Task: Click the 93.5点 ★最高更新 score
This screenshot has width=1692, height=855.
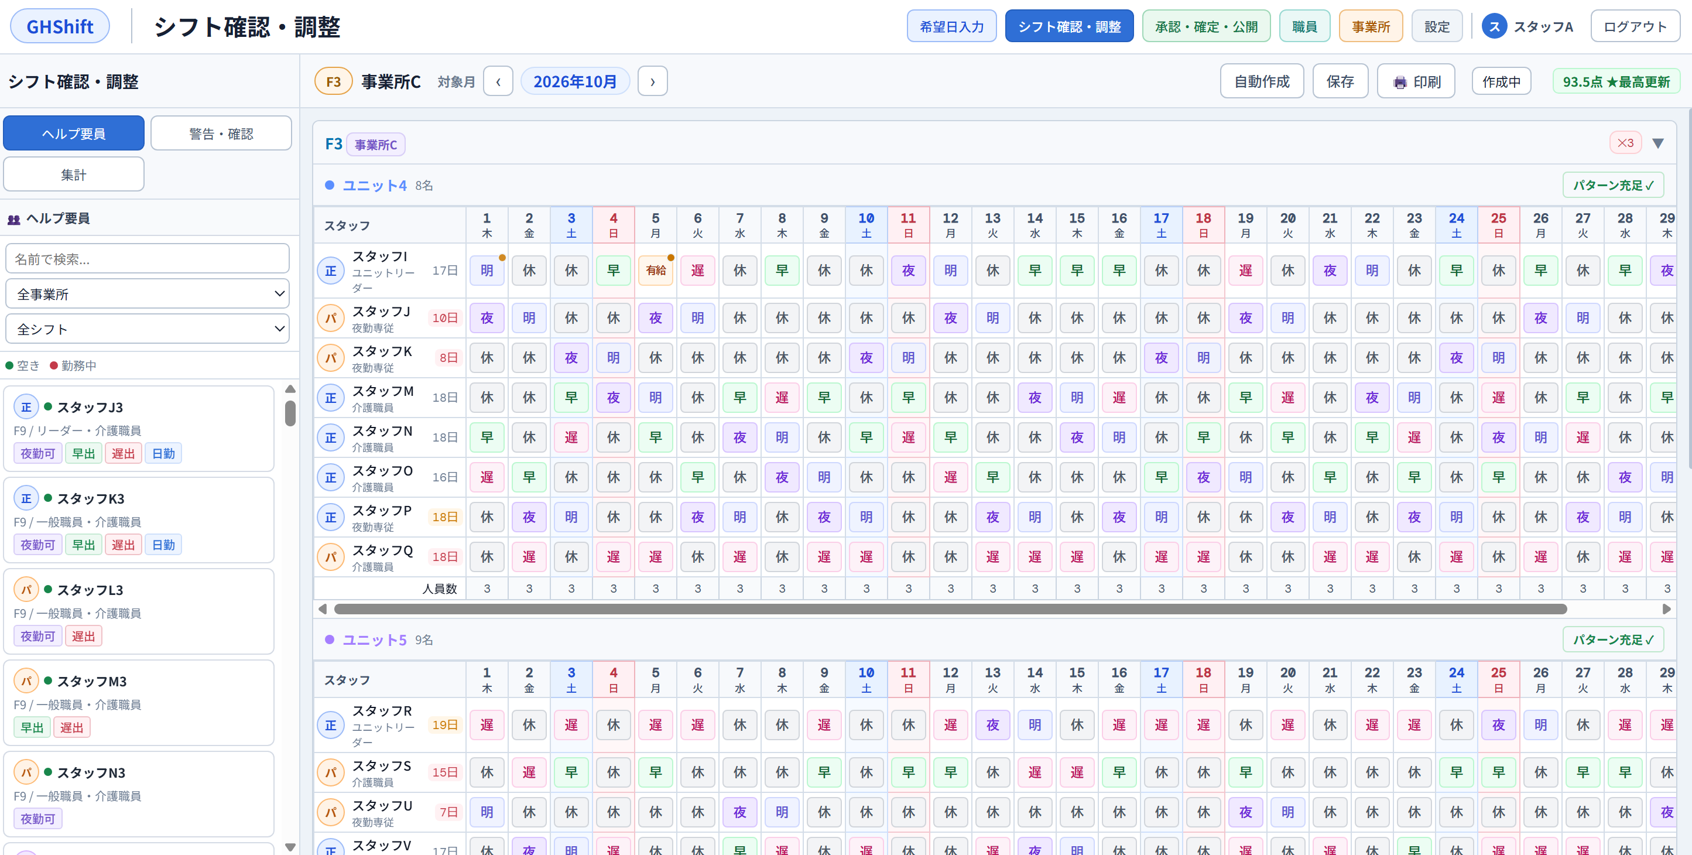Action: point(1616,81)
